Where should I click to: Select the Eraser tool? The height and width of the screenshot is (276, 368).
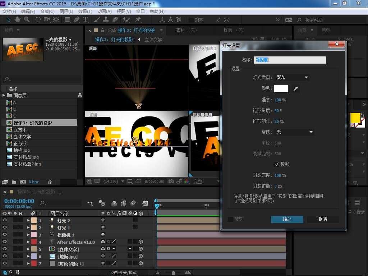pyautogui.click(x=115, y=20)
